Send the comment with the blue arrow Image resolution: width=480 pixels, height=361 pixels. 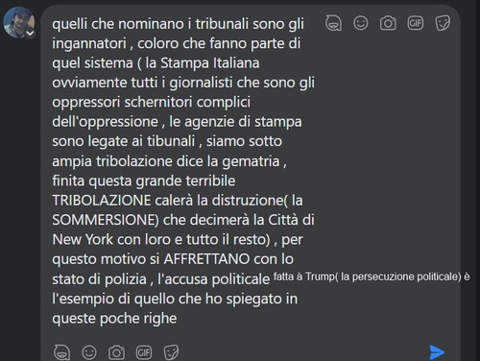click(437, 352)
